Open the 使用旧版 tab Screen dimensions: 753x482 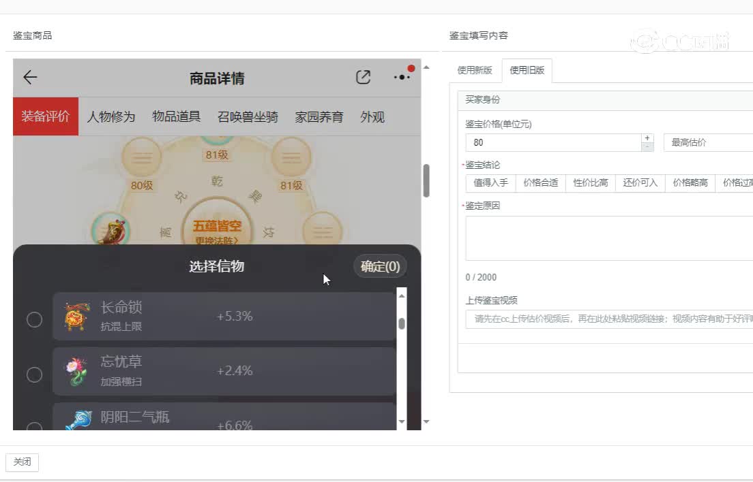tap(527, 70)
